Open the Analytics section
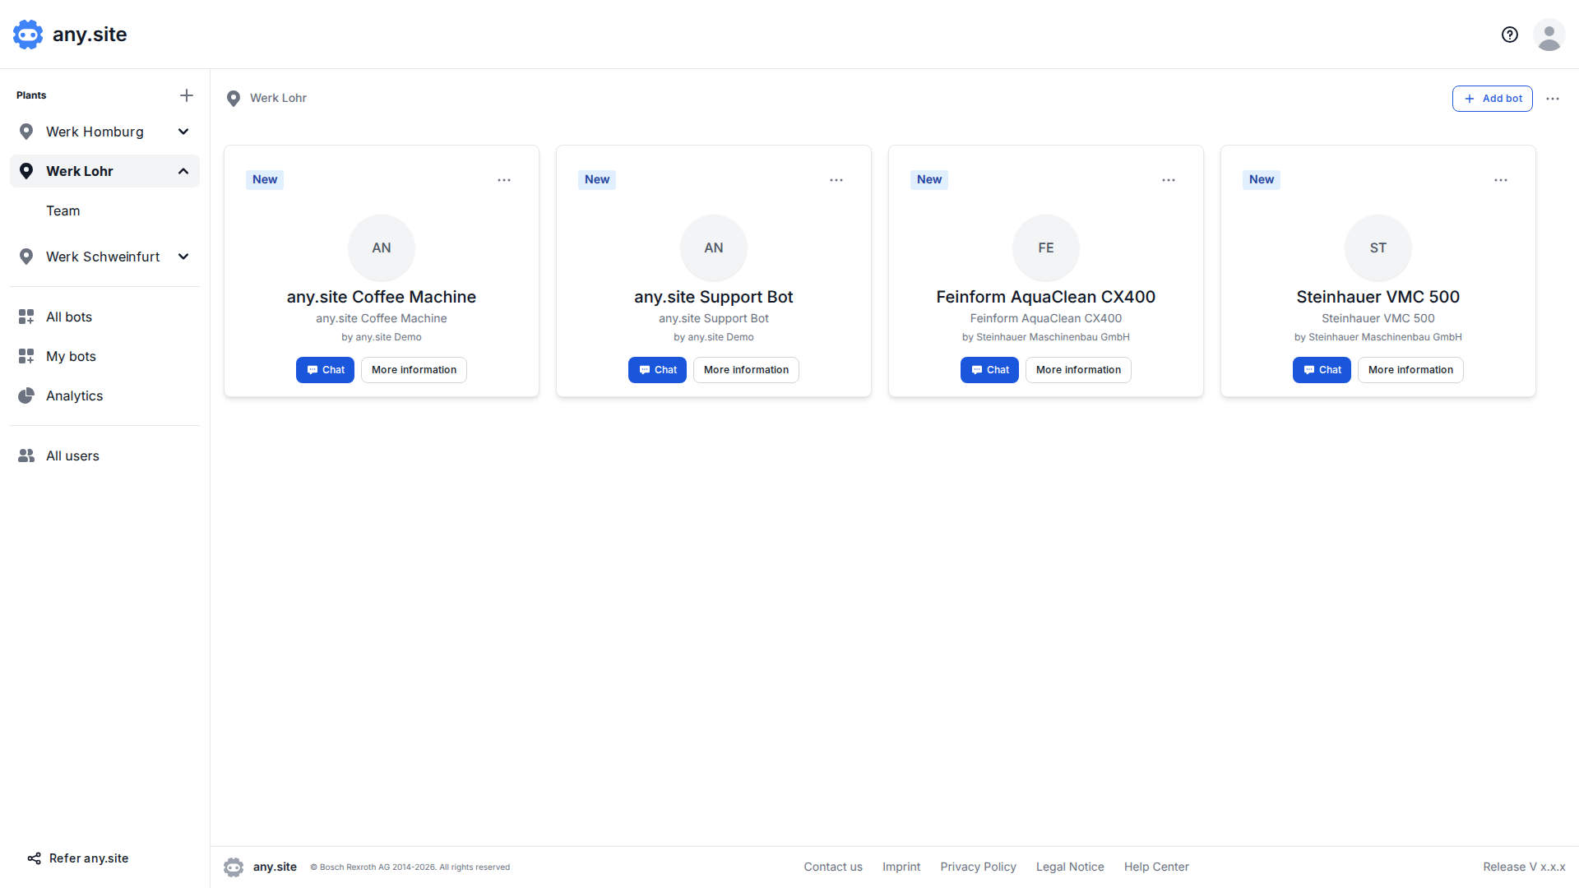Viewport: 1579px width, 888px height. tap(74, 395)
